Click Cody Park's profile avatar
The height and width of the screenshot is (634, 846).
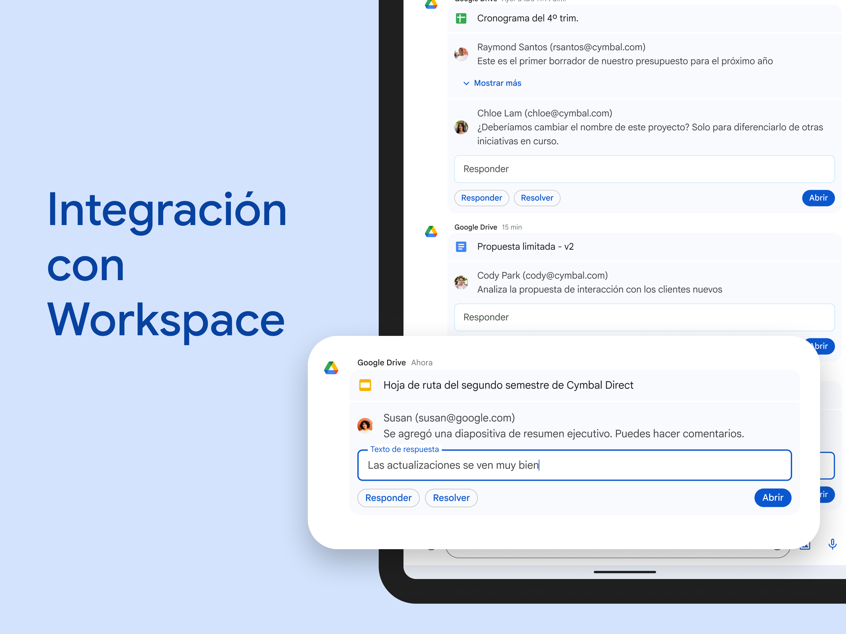point(461,283)
